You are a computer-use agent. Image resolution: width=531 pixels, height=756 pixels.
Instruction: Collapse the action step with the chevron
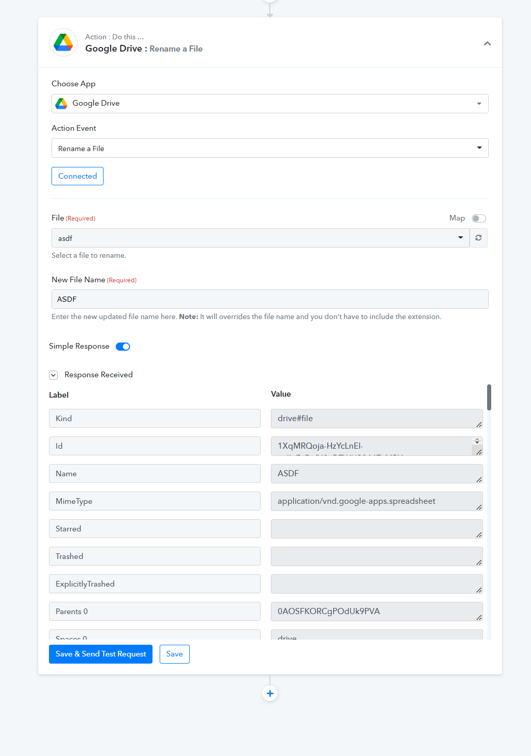[x=487, y=43]
